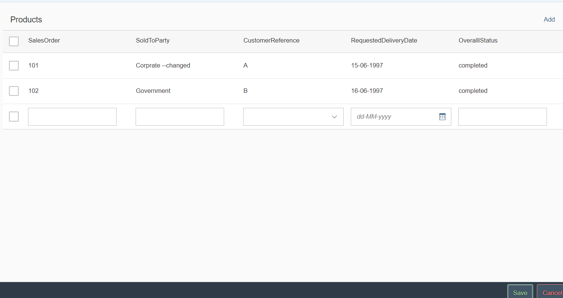This screenshot has width=563, height=298.
Task: Check the select-all checkbox in the header row
Action: coord(14,41)
